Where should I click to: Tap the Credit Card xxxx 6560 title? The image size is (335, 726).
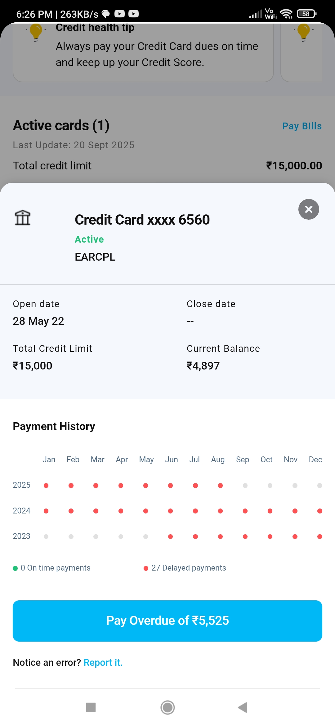click(142, 220)
